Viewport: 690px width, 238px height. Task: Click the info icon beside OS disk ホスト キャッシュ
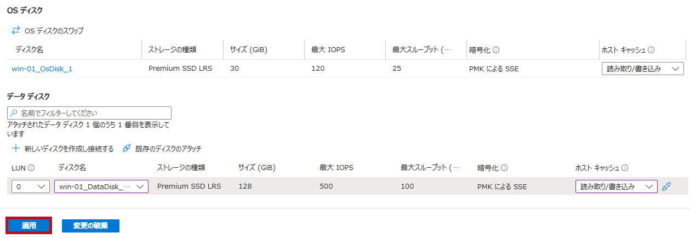(651, 50)
